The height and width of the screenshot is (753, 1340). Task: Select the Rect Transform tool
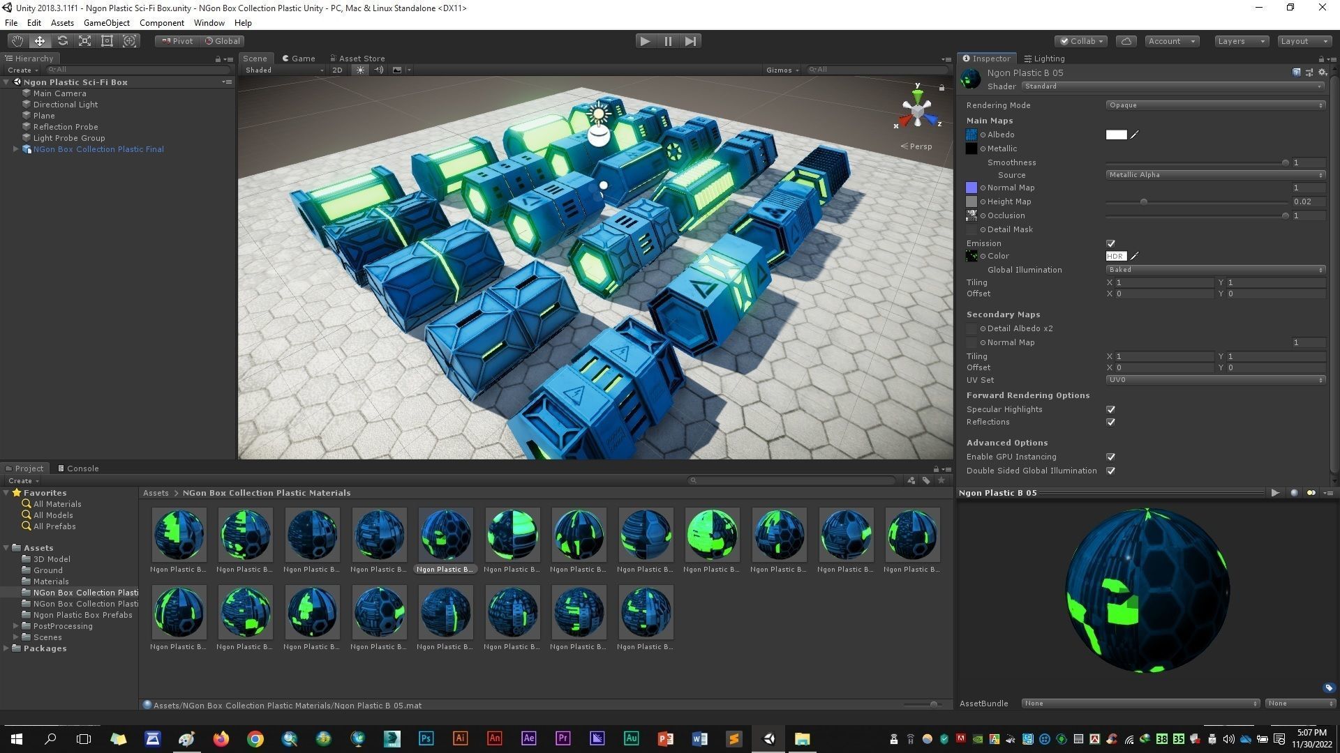pyautogui.click(x=107, y=41)
